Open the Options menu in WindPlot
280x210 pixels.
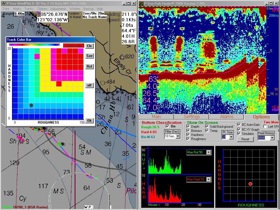[42, 8]
